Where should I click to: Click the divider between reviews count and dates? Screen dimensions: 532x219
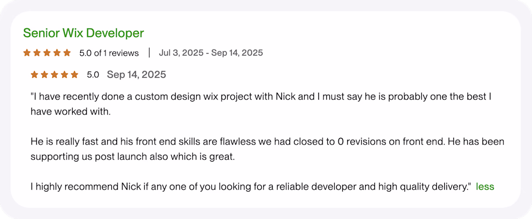pos(149,53)
